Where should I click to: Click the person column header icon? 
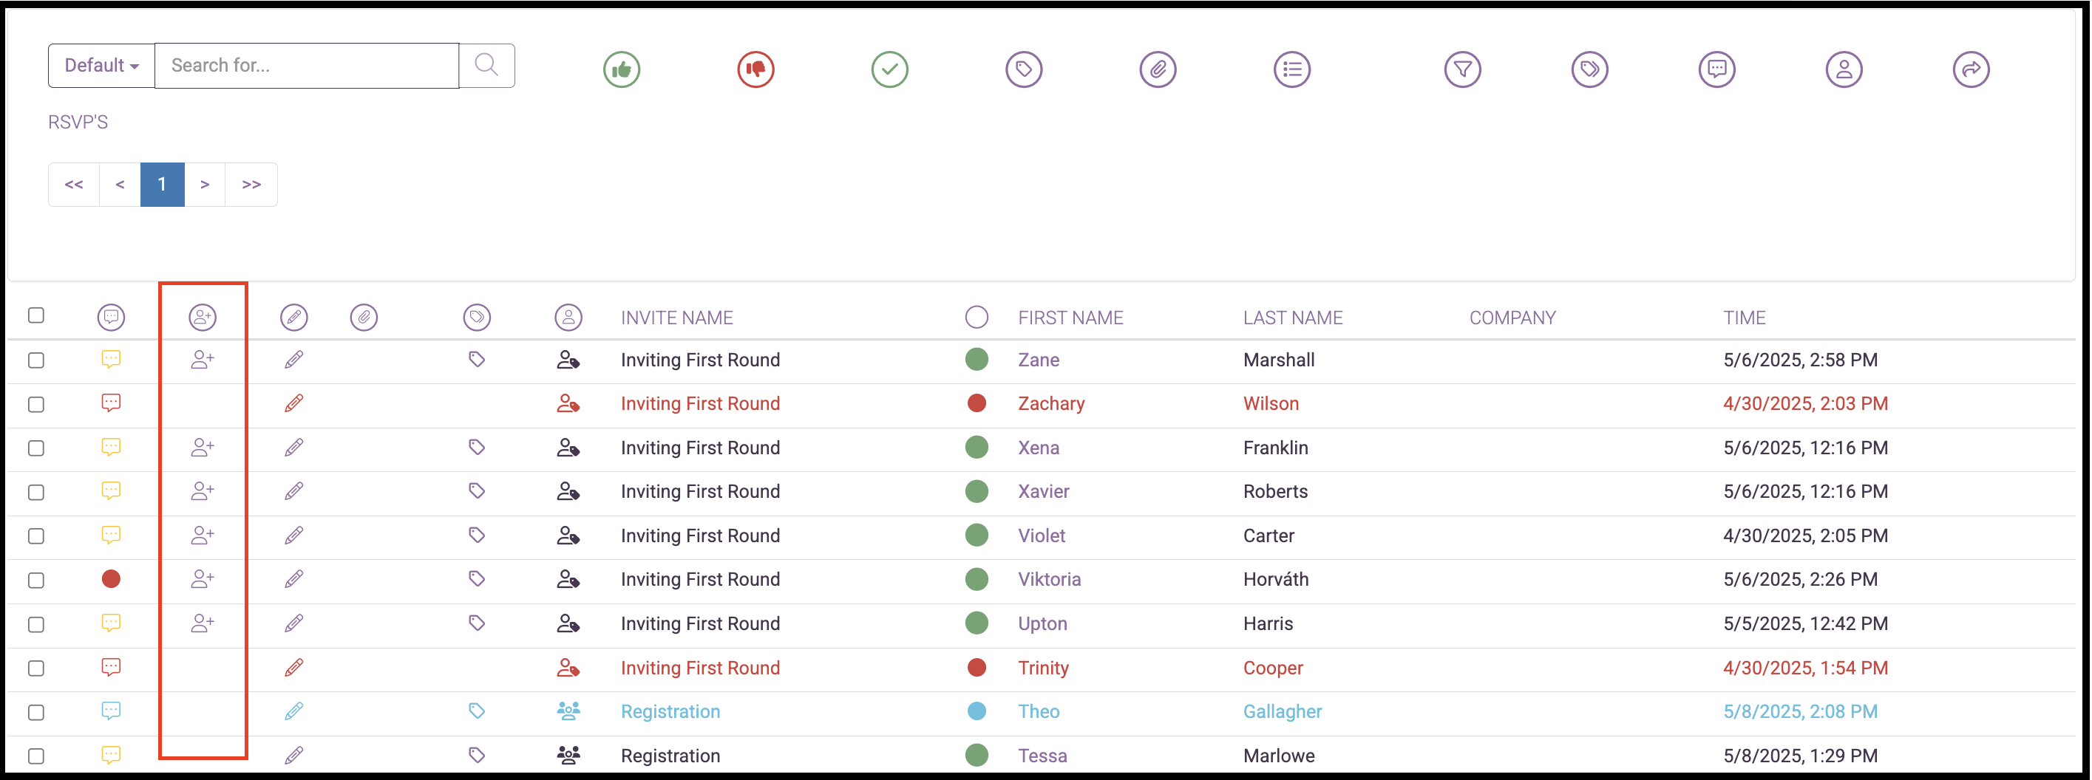point(568,318)
